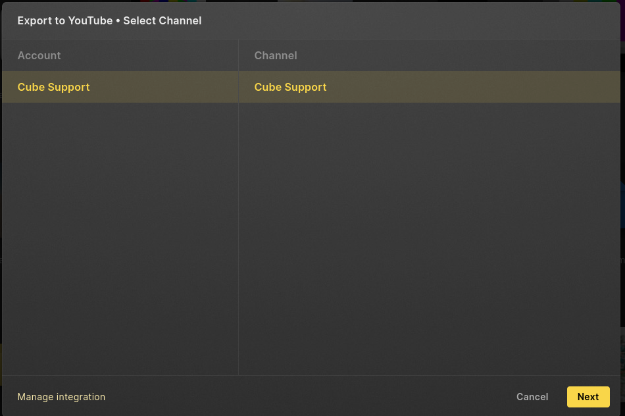Click the Select Channel title text

[162, 21]
